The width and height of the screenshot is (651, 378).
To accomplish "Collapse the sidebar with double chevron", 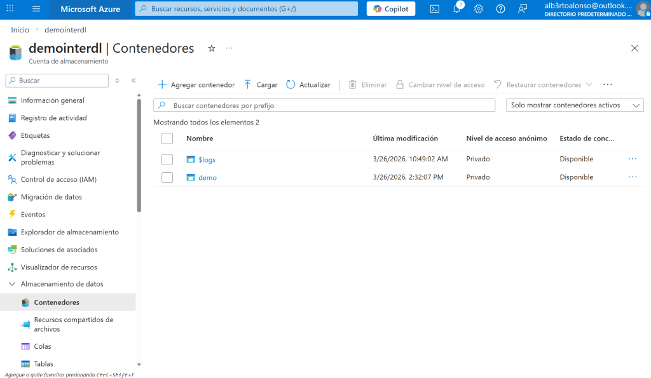I will tap(134, 81).
